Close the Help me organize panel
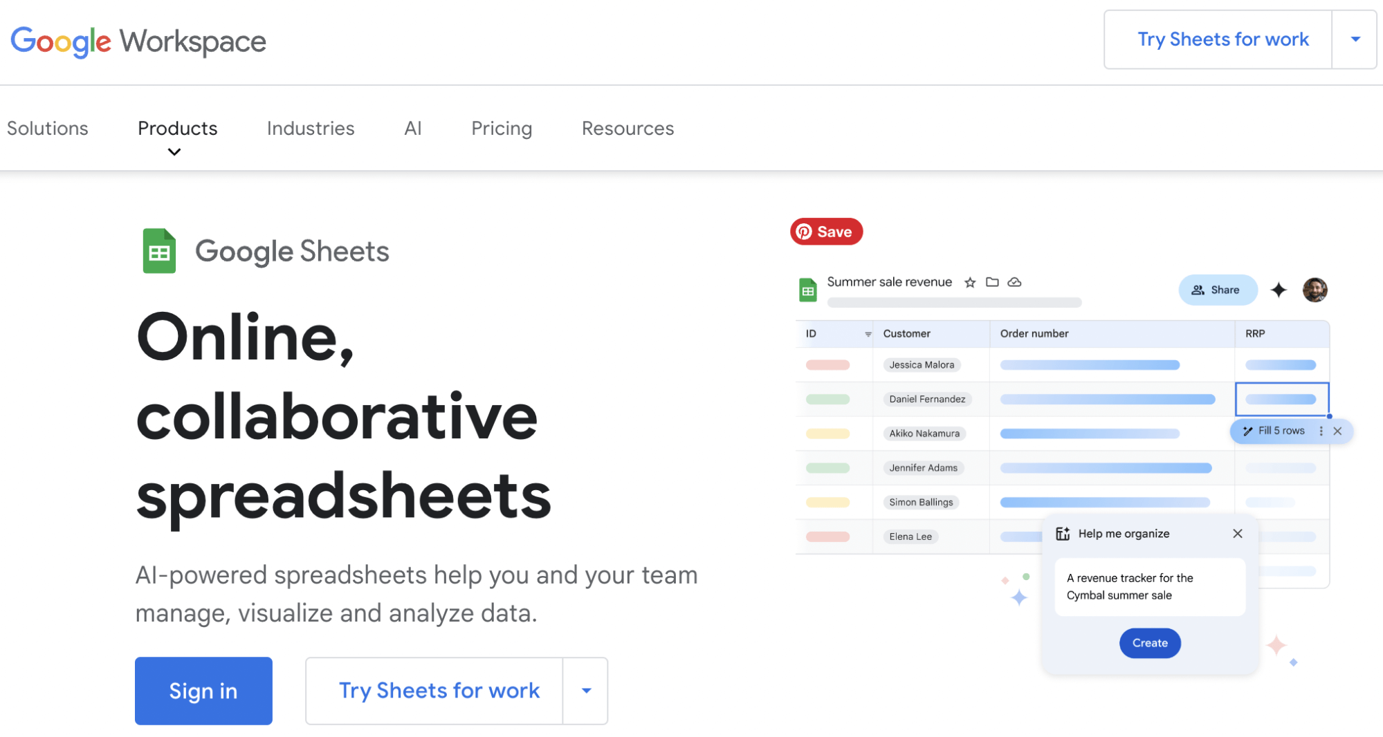The width and height of the screenshot is (1383, 737). point(1238,533)
